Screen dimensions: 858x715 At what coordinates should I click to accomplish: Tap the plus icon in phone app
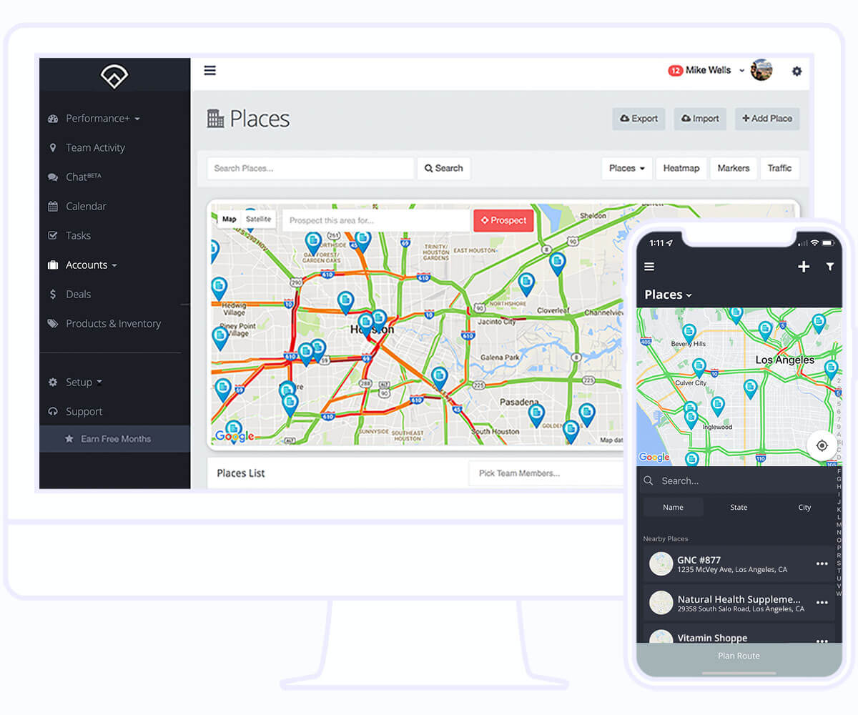804,267
